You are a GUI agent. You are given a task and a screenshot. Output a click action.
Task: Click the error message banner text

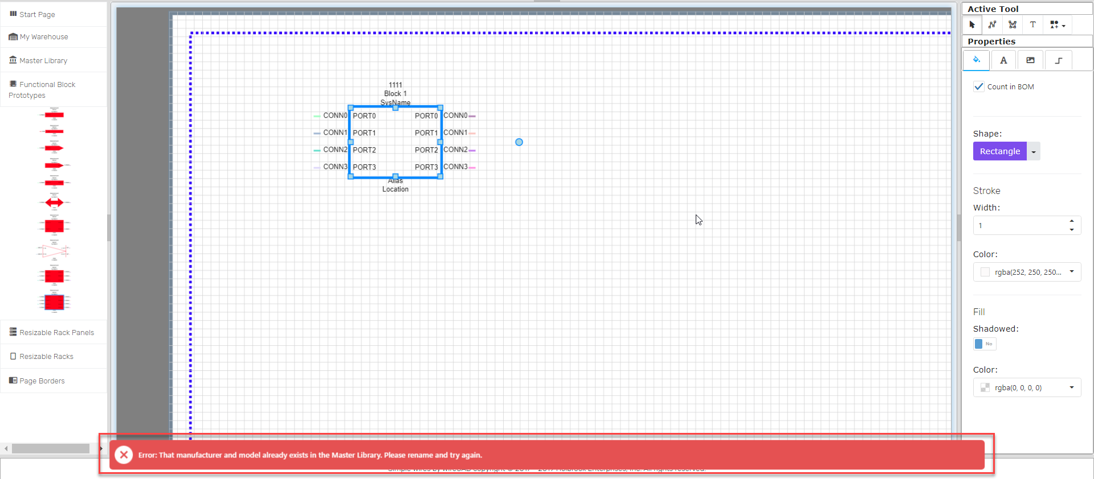tap(310, 455)
